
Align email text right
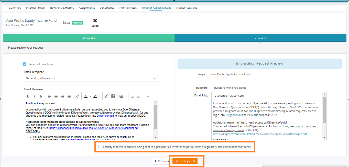tap(62, 96)
